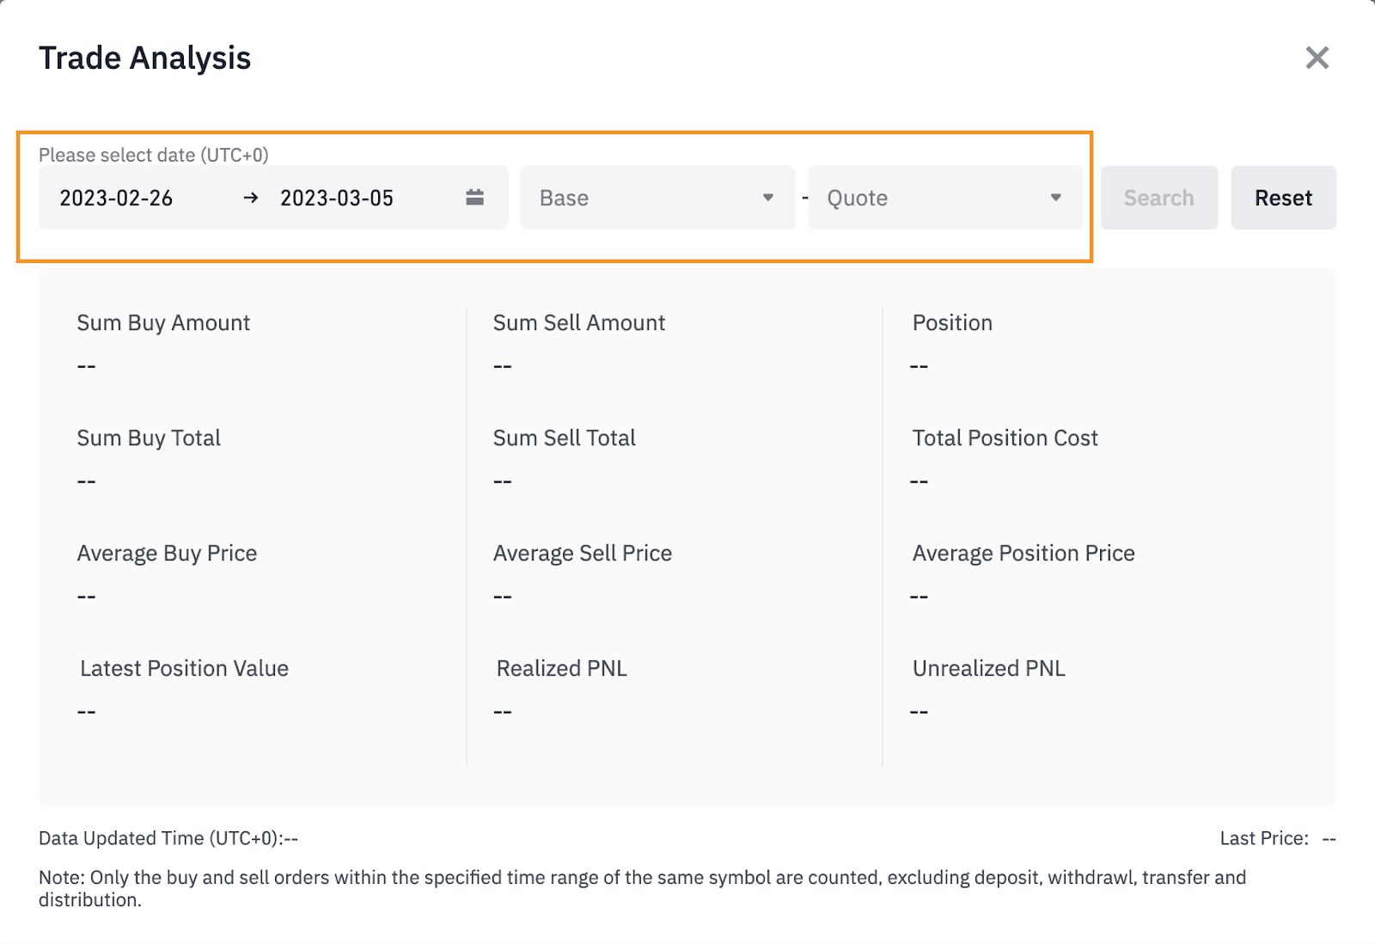1375x944 pixels.
Task: Click the Data Updated Time text
Action: point(168,838)
